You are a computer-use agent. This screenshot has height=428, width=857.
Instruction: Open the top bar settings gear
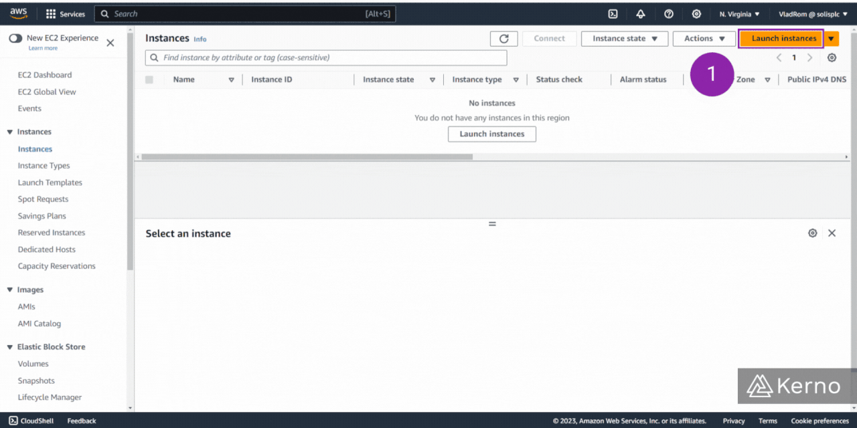point(696,14)
